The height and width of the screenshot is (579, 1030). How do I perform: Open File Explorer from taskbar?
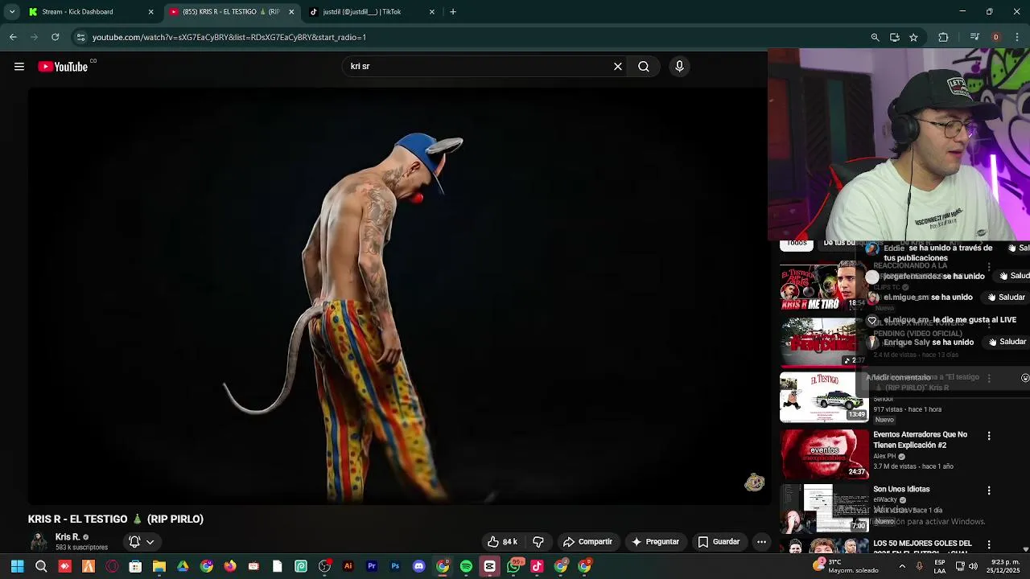pyautogui.click(x=159, y=567)
